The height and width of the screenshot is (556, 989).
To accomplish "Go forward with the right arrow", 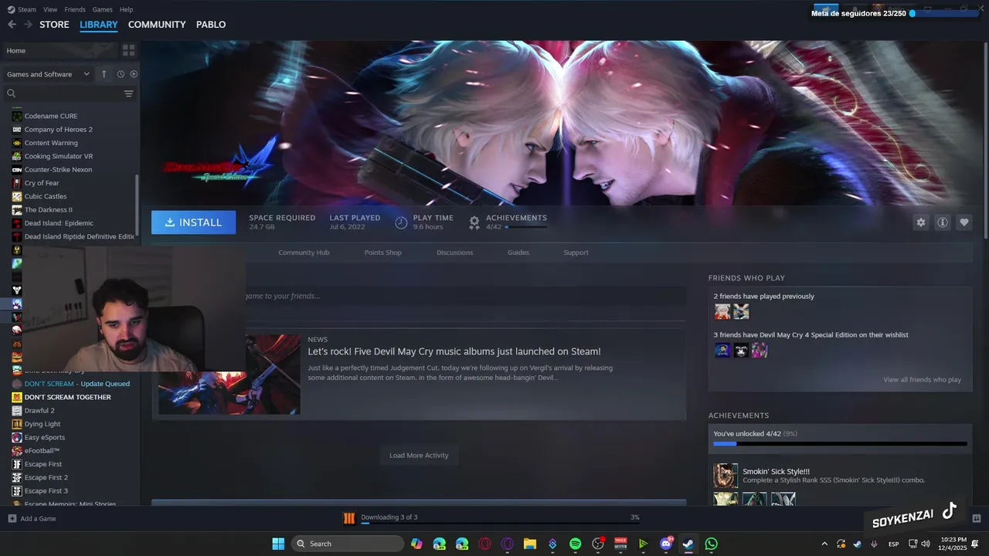I will pyautogui.click(x=28, y=25).
